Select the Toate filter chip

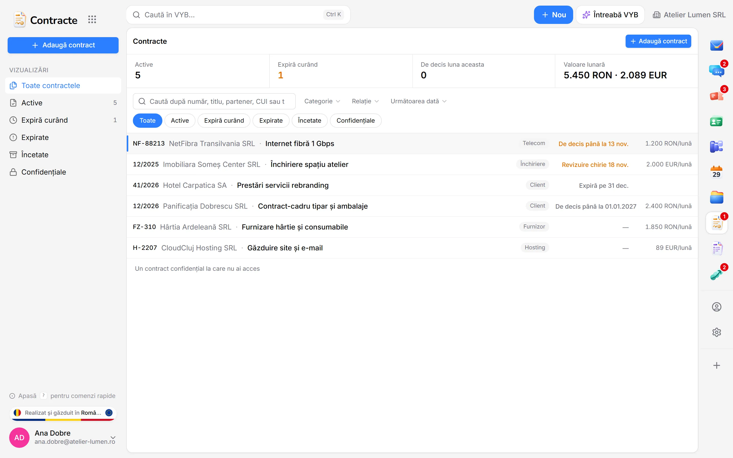click(x=148, y=121)
